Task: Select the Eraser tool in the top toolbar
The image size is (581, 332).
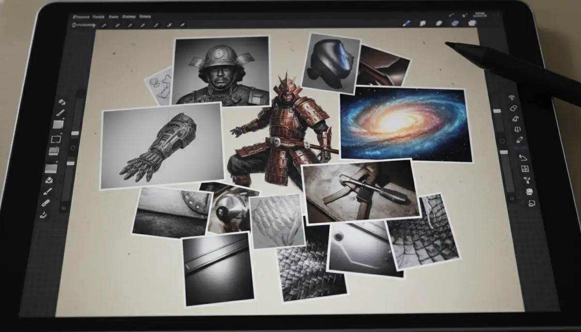Action: [x=438, y=23]
